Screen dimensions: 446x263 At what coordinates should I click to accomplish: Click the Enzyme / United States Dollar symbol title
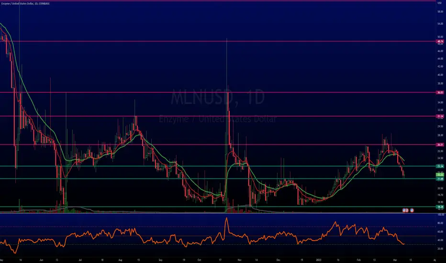click(25, 4)
